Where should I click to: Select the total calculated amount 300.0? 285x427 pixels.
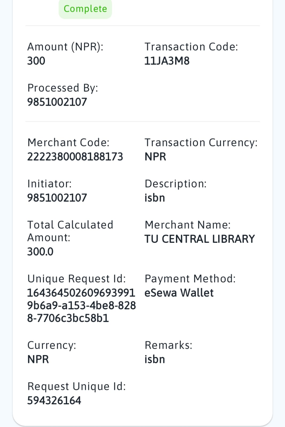40,252
